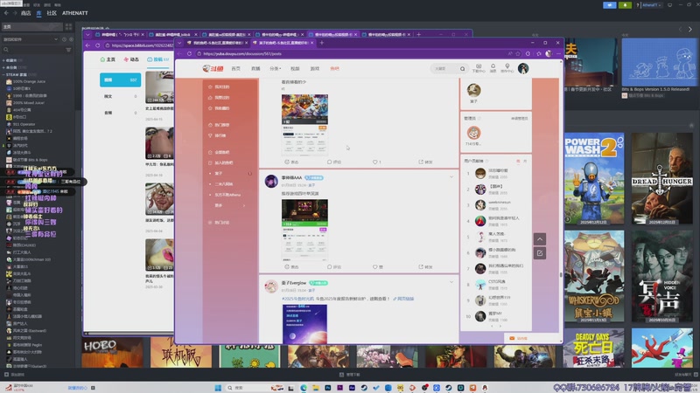The image size is (700, 393).
Task: Open 直播 in Douyu navigation
Action: 255,69
